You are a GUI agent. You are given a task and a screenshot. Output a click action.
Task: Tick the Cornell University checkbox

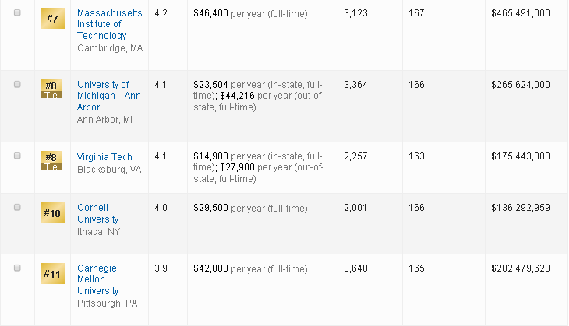pos(18,208)
